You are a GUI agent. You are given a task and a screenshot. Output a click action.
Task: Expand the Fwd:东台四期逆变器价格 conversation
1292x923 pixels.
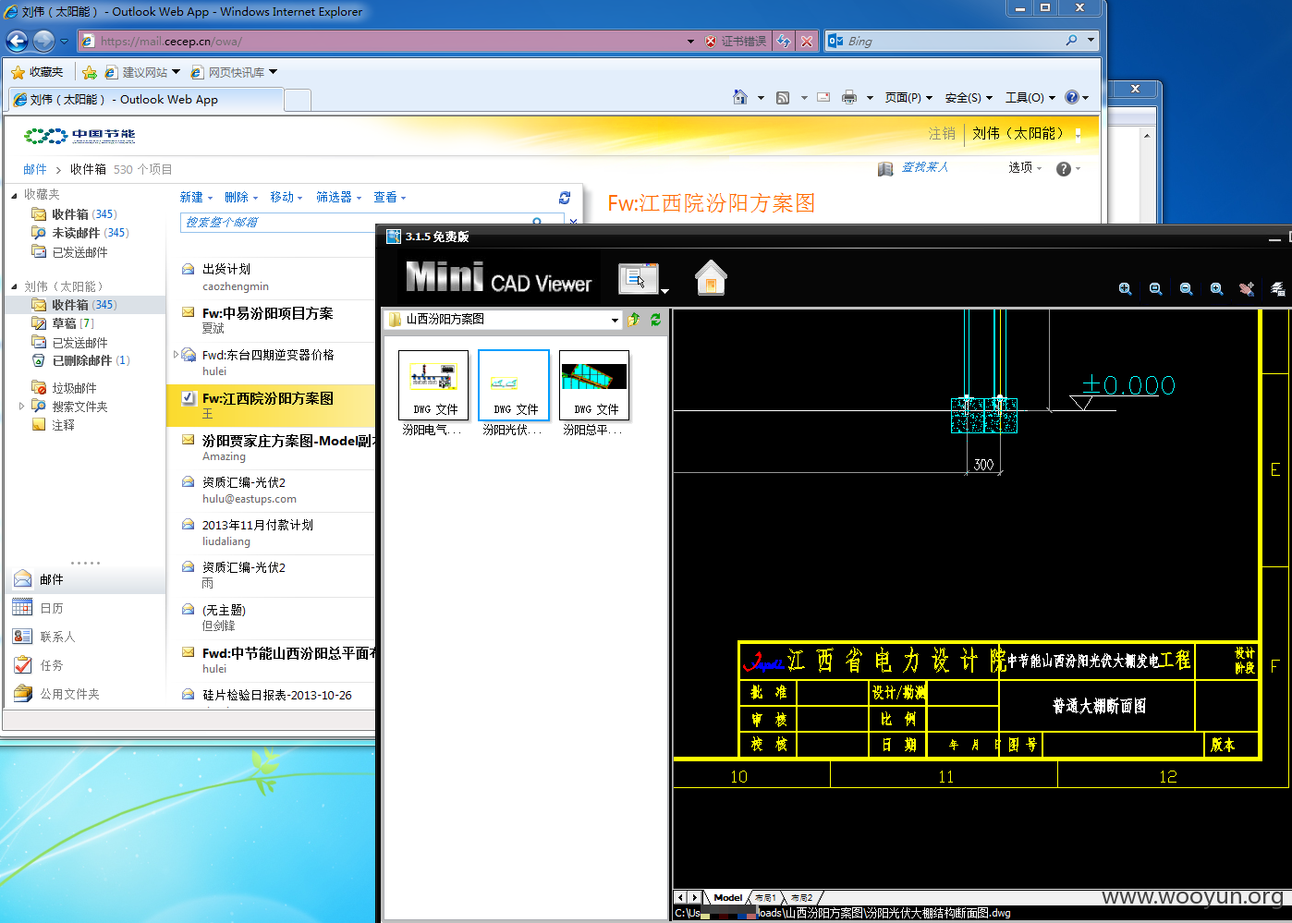(x=176, y=354)
